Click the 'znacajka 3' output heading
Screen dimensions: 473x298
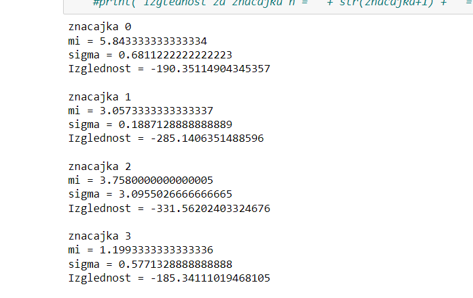[100, 236]
